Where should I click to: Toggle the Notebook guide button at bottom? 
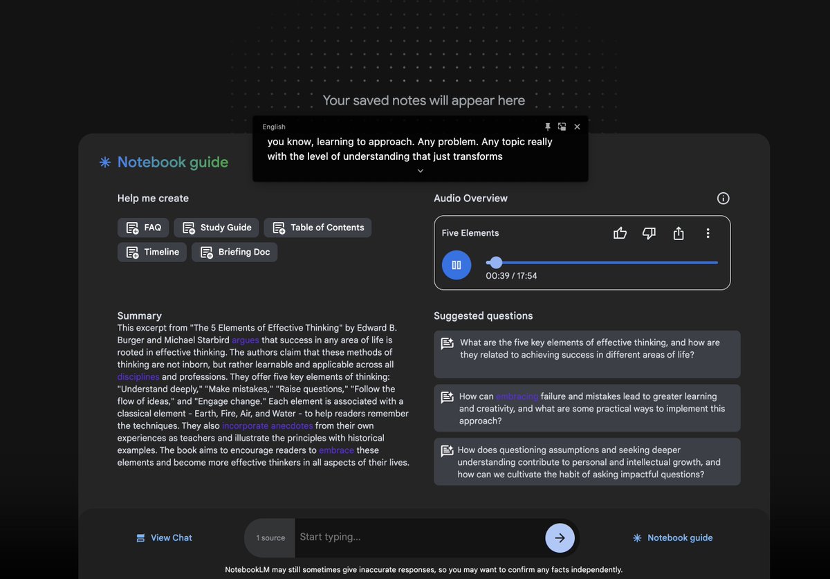click(673, 538)
